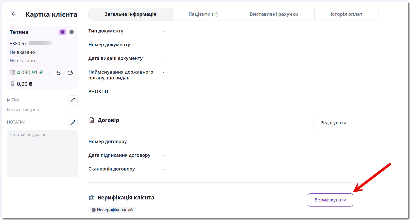The image size is (412, 222).
Task: Select the Загальна інформація tab
Action: click(130, 14)
